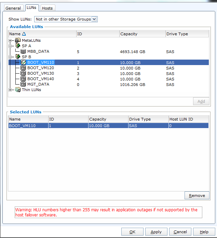Click the SAS cell in Selected LUNs
Image resolution: width=217 pixels, height=238 pixels.
click(148, 126)
